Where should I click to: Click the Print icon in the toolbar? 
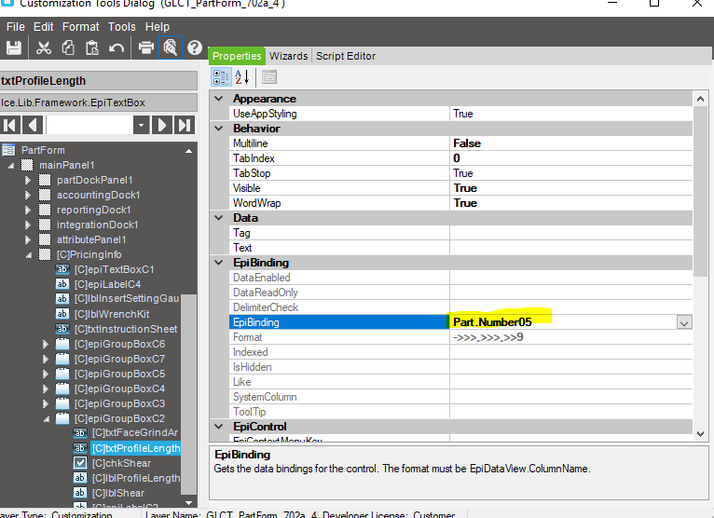146,48
